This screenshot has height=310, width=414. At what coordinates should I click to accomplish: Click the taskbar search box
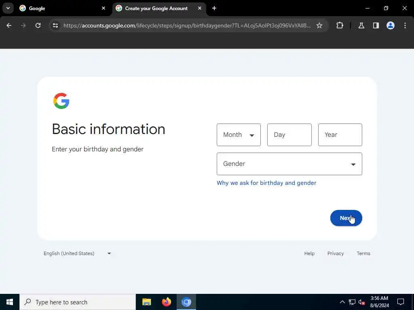78,302
